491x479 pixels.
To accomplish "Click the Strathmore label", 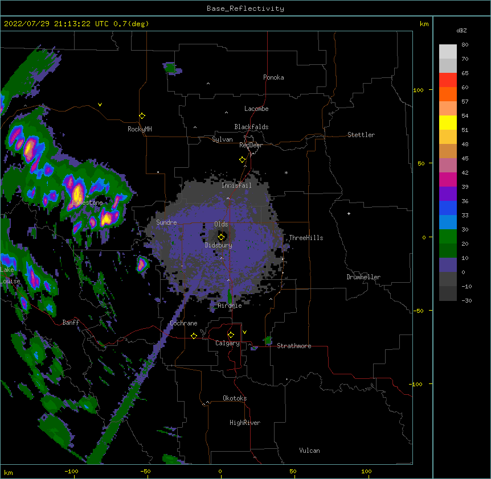I will click(294, 346).
